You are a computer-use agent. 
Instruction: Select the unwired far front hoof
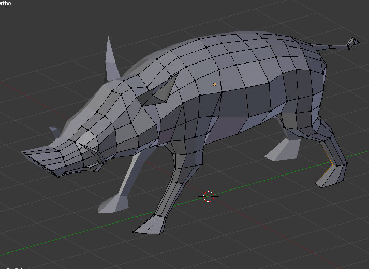point(114,203)
